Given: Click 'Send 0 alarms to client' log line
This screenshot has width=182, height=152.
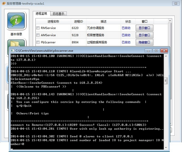Looking at the screenshot, I should 72,136.
